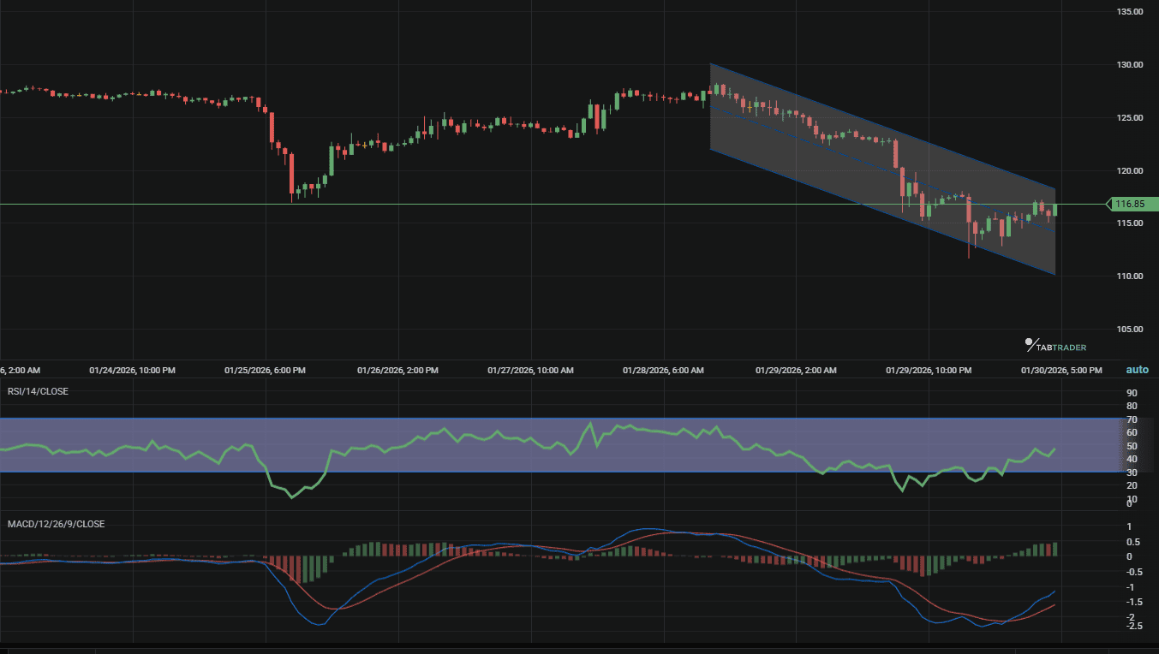Toggle the auto scale control on the time axis
The height and width of the screenshot is (654, 1159).
[x=1138, y=370]
